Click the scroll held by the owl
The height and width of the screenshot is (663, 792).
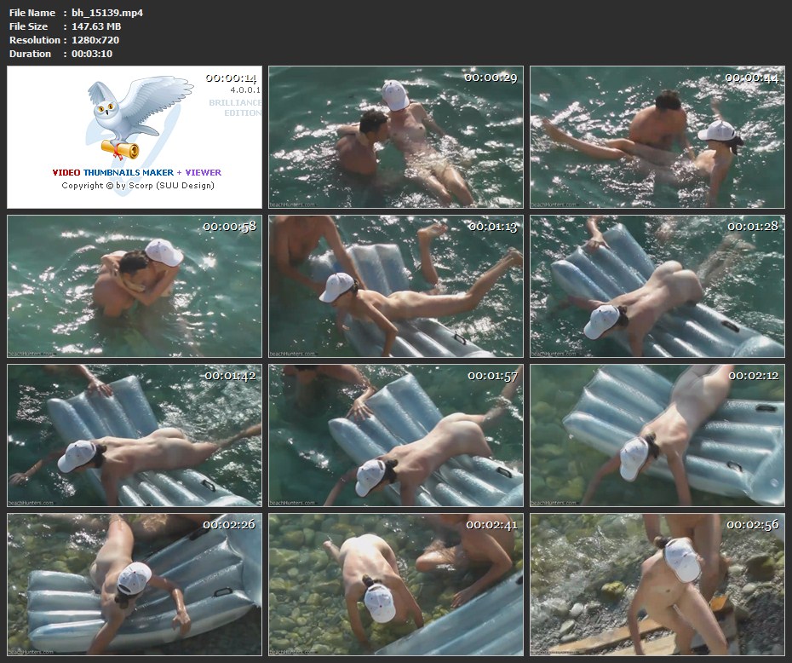pos(119,150)
